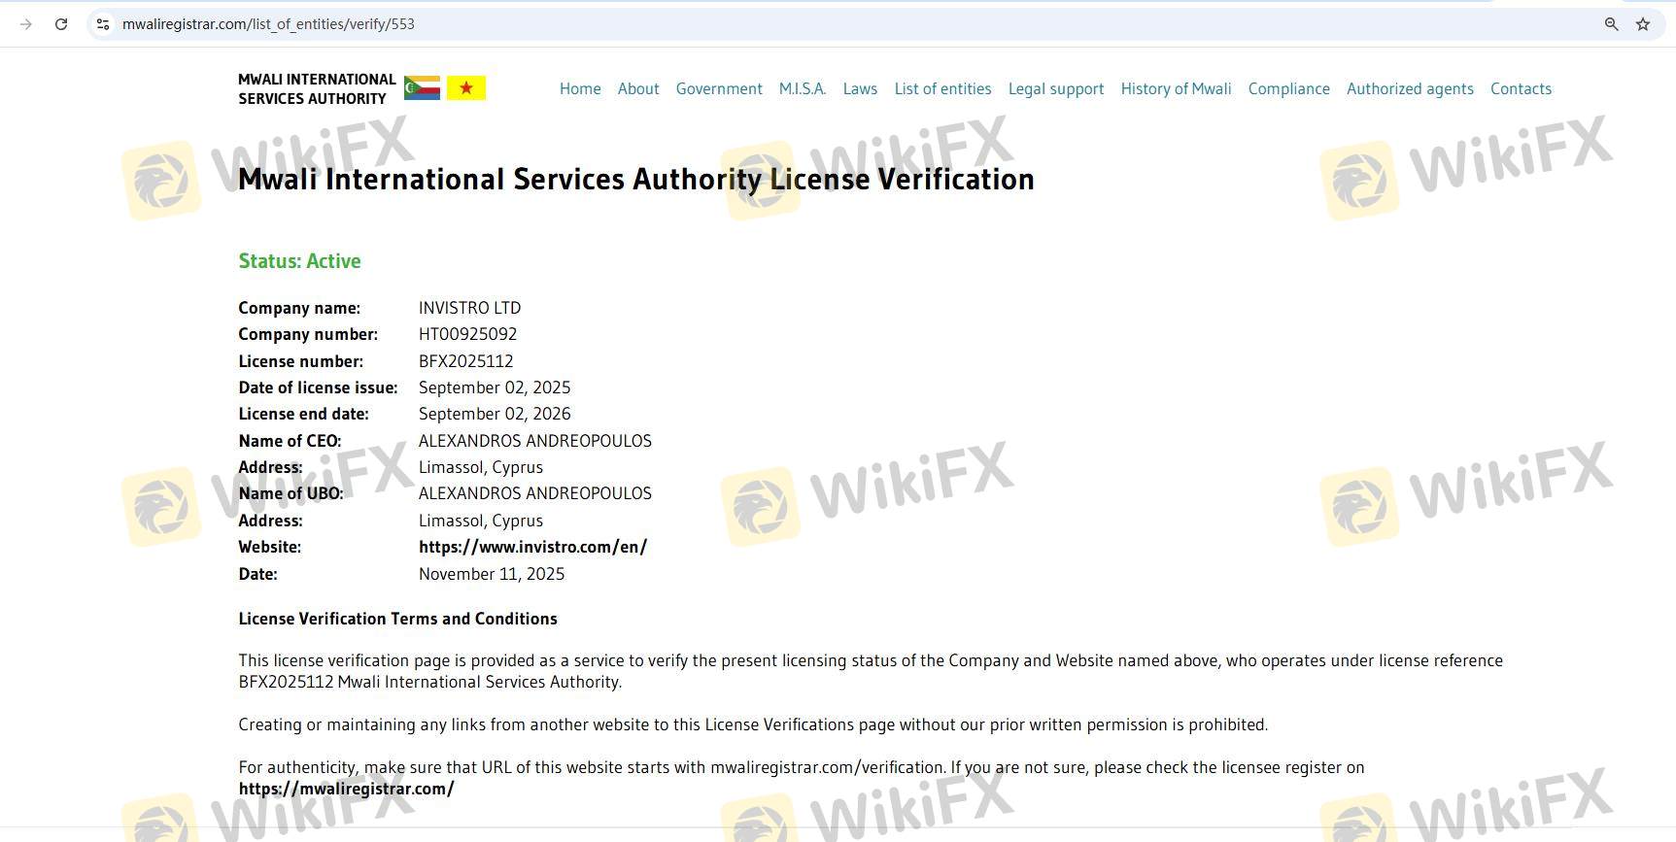View the History of Mwali page
Screen dimensions: 1676x842
click(1176, 88)
